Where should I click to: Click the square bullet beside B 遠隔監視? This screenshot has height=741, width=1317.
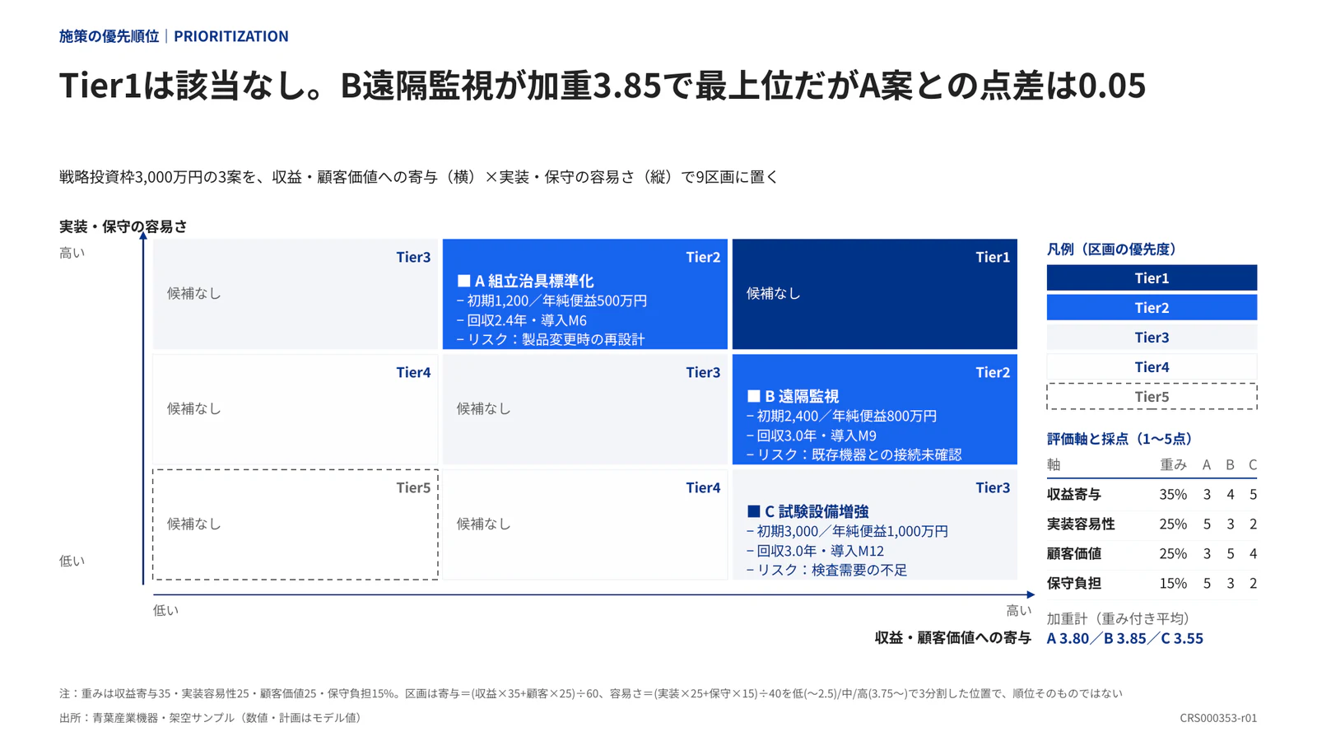coord(753,396)
